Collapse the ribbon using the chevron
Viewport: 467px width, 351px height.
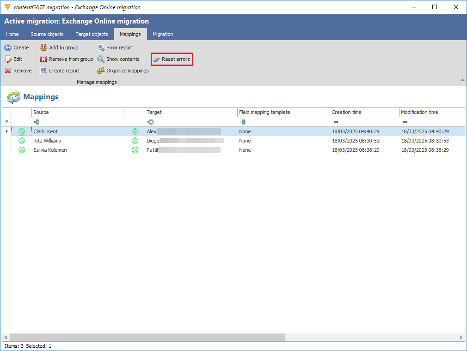pyautogui.click(x=462, y=81)
